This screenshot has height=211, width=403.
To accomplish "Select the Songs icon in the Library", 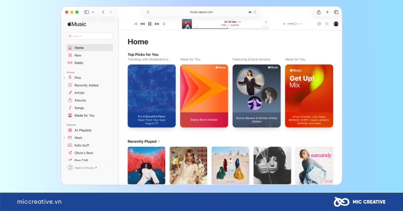I will click(71, 108).
